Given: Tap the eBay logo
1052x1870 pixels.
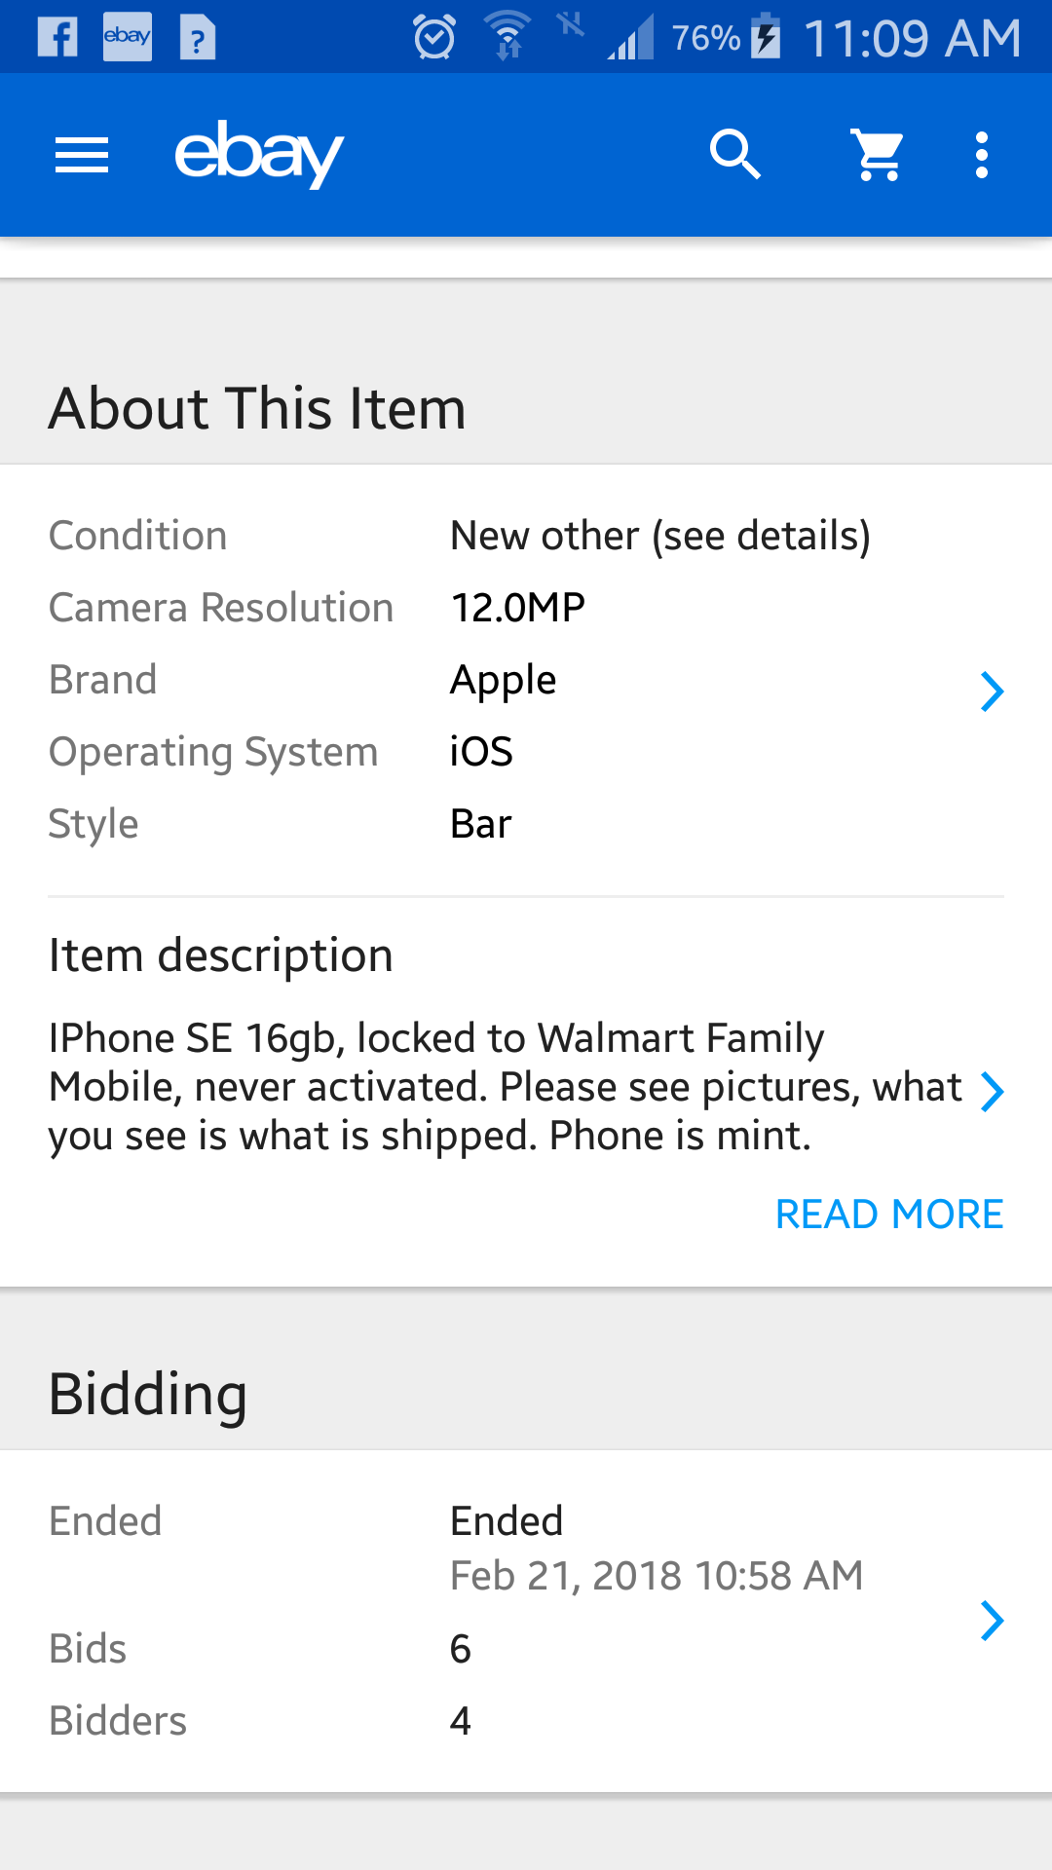Looking at the screenshot, I should pos(258,154).
